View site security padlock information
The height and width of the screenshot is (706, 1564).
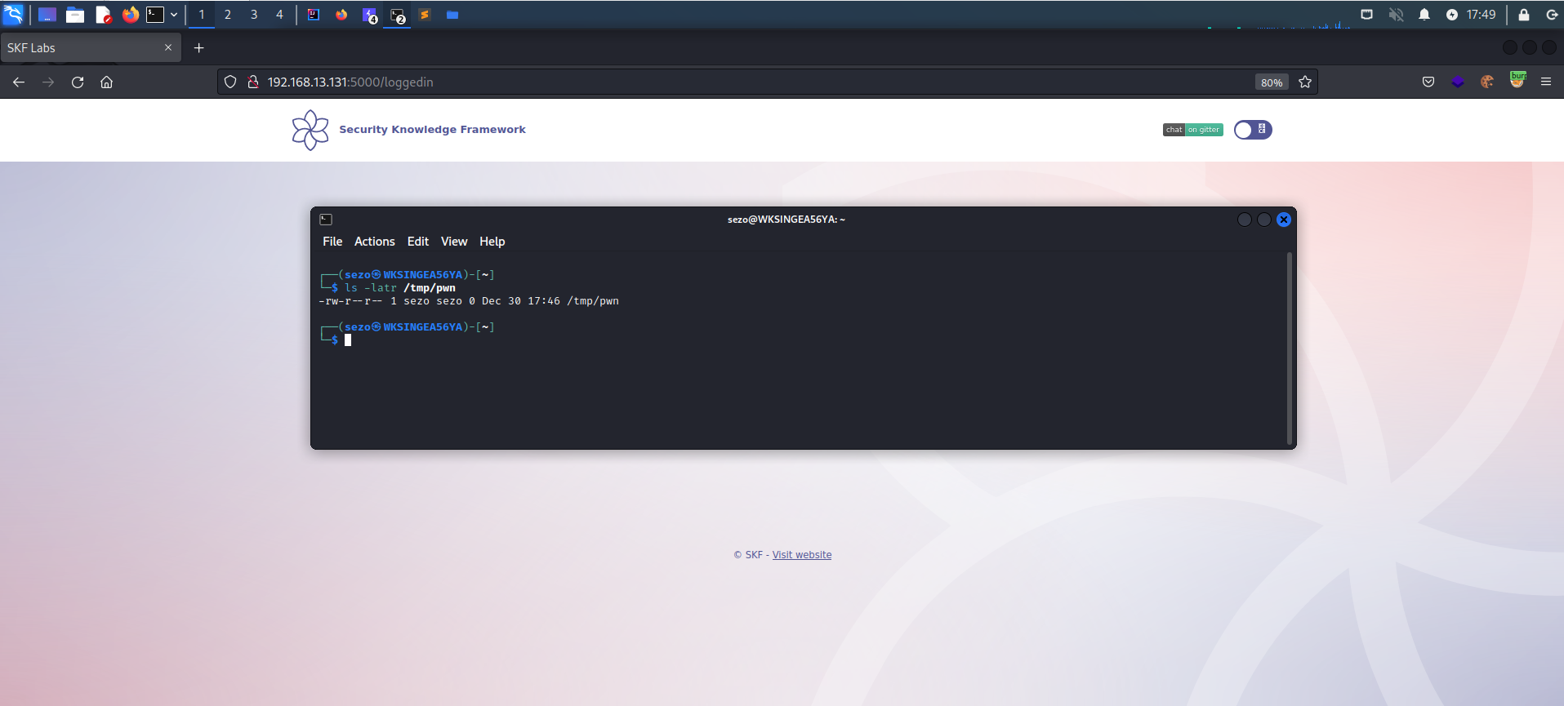point(253,82)
